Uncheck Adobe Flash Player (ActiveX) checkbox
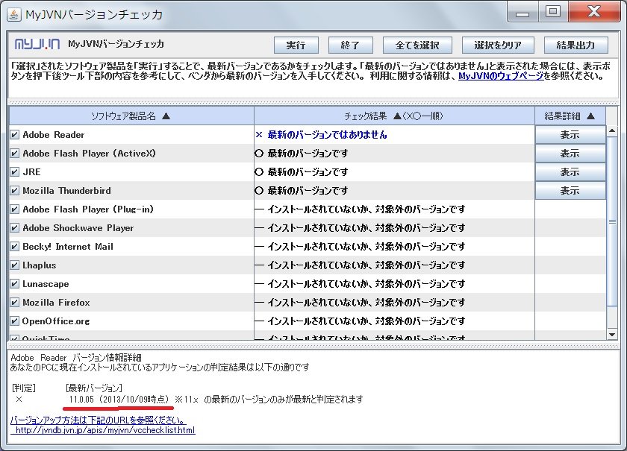 tap(14, 154)
